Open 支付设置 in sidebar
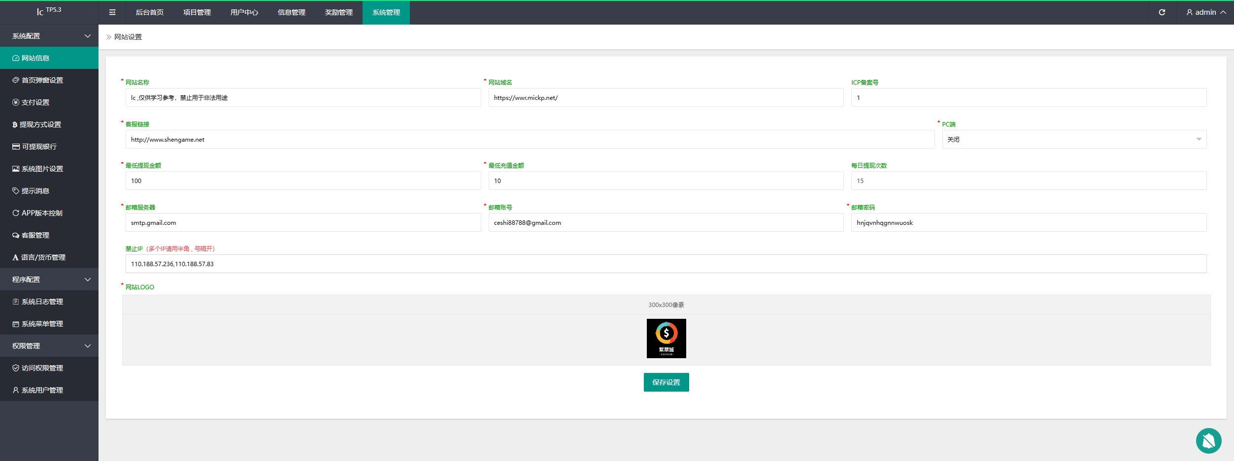This screenshot has height=461, width=1234. 49,102
